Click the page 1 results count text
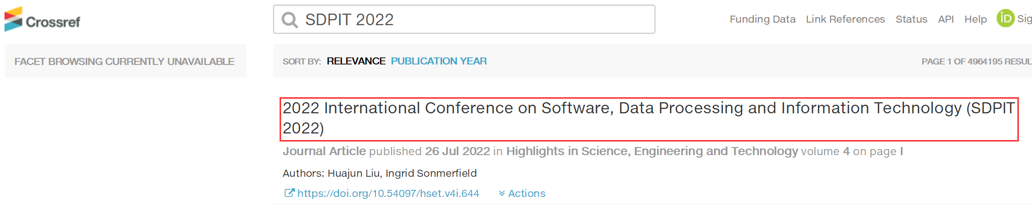Viewport: 1032px width, 208px height. [976, 61]
